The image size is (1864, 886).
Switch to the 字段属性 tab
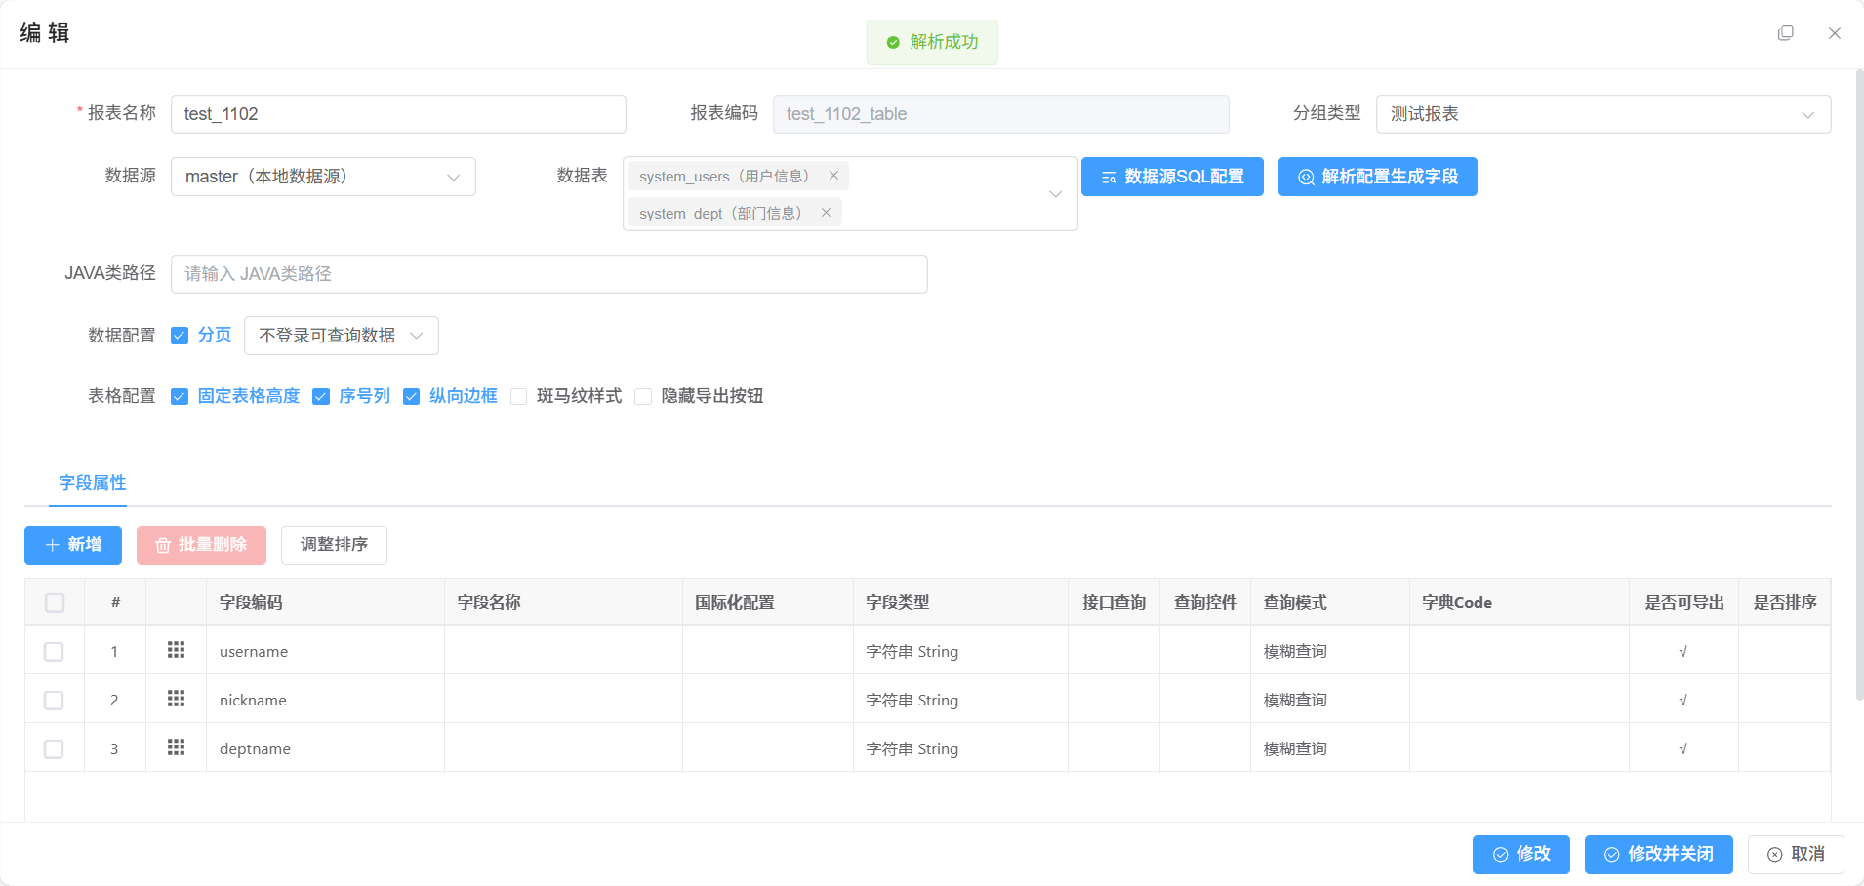[x=92, y=483]
